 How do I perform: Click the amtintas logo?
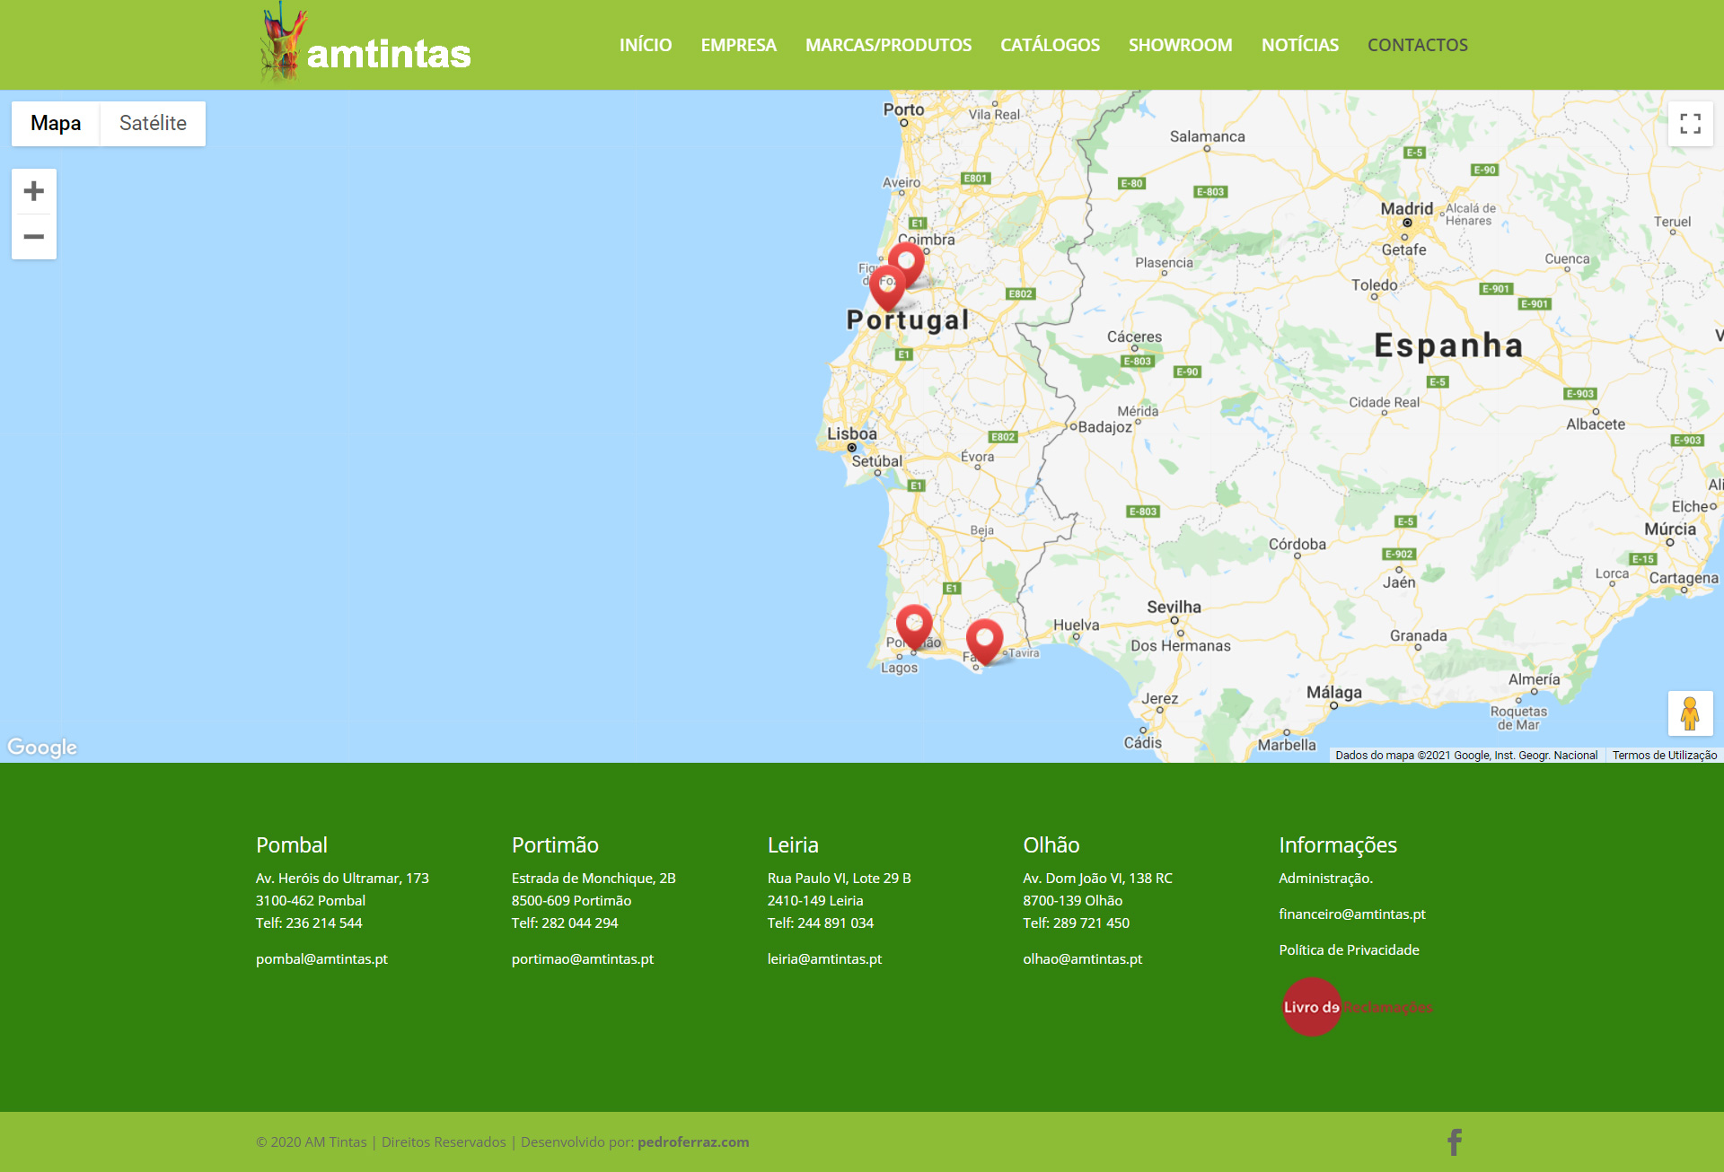[x=366, y=45]
